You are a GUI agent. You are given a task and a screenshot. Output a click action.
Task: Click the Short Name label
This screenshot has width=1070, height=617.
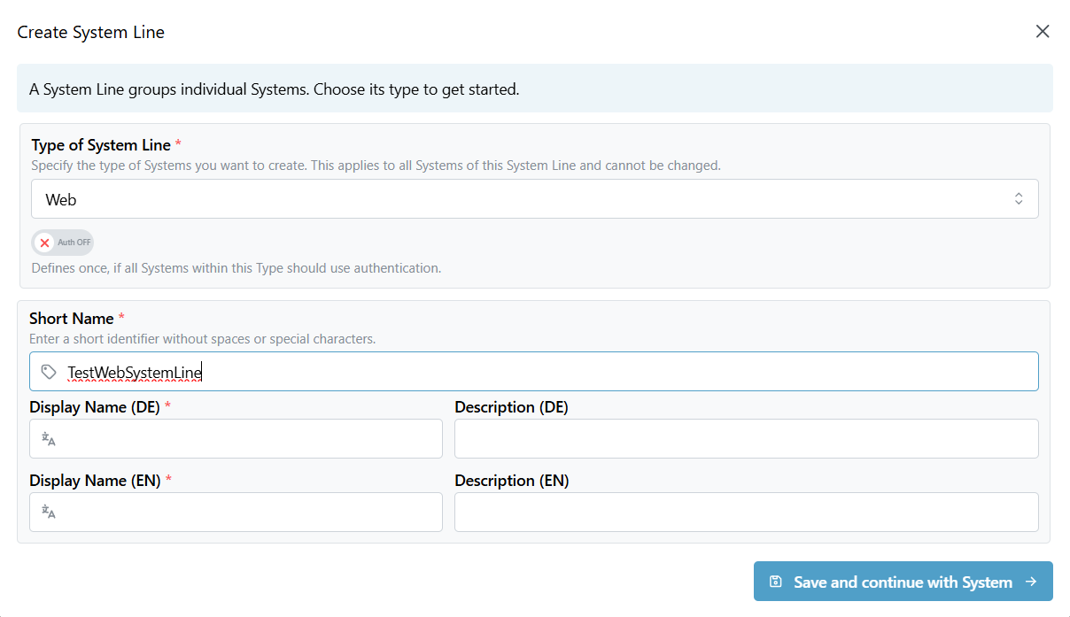pyautogui.click(x=72, y=319)
